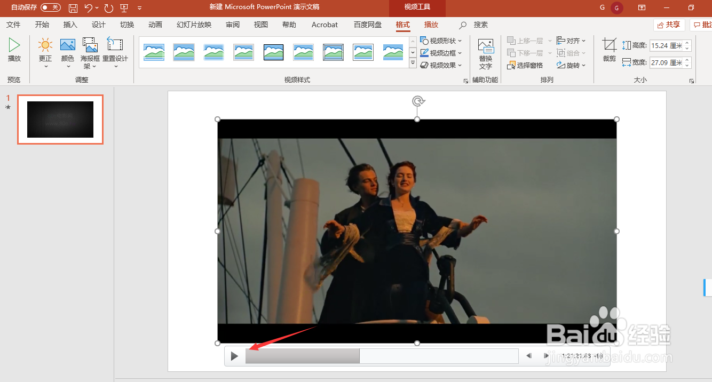Select the first video style thumbnail
Viewport: 712px width, 382px height.
pyautogui.click(x=154, y=52)
